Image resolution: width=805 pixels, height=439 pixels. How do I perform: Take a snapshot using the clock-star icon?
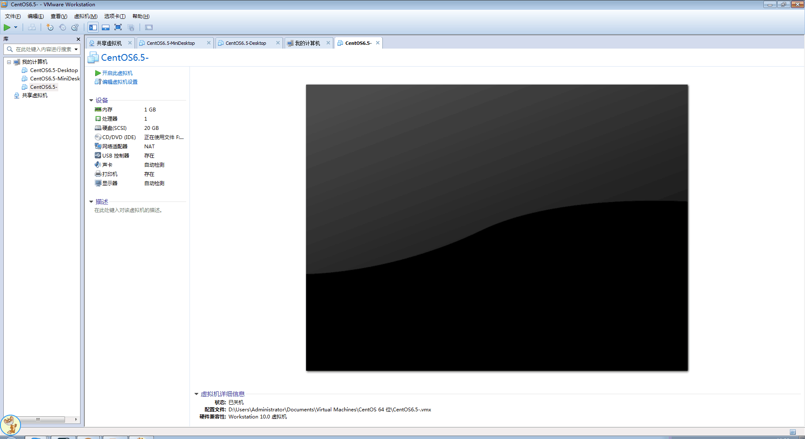click(x=50, y=27)
